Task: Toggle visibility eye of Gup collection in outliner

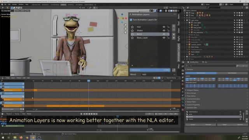Action: click(x=237, y=13)
